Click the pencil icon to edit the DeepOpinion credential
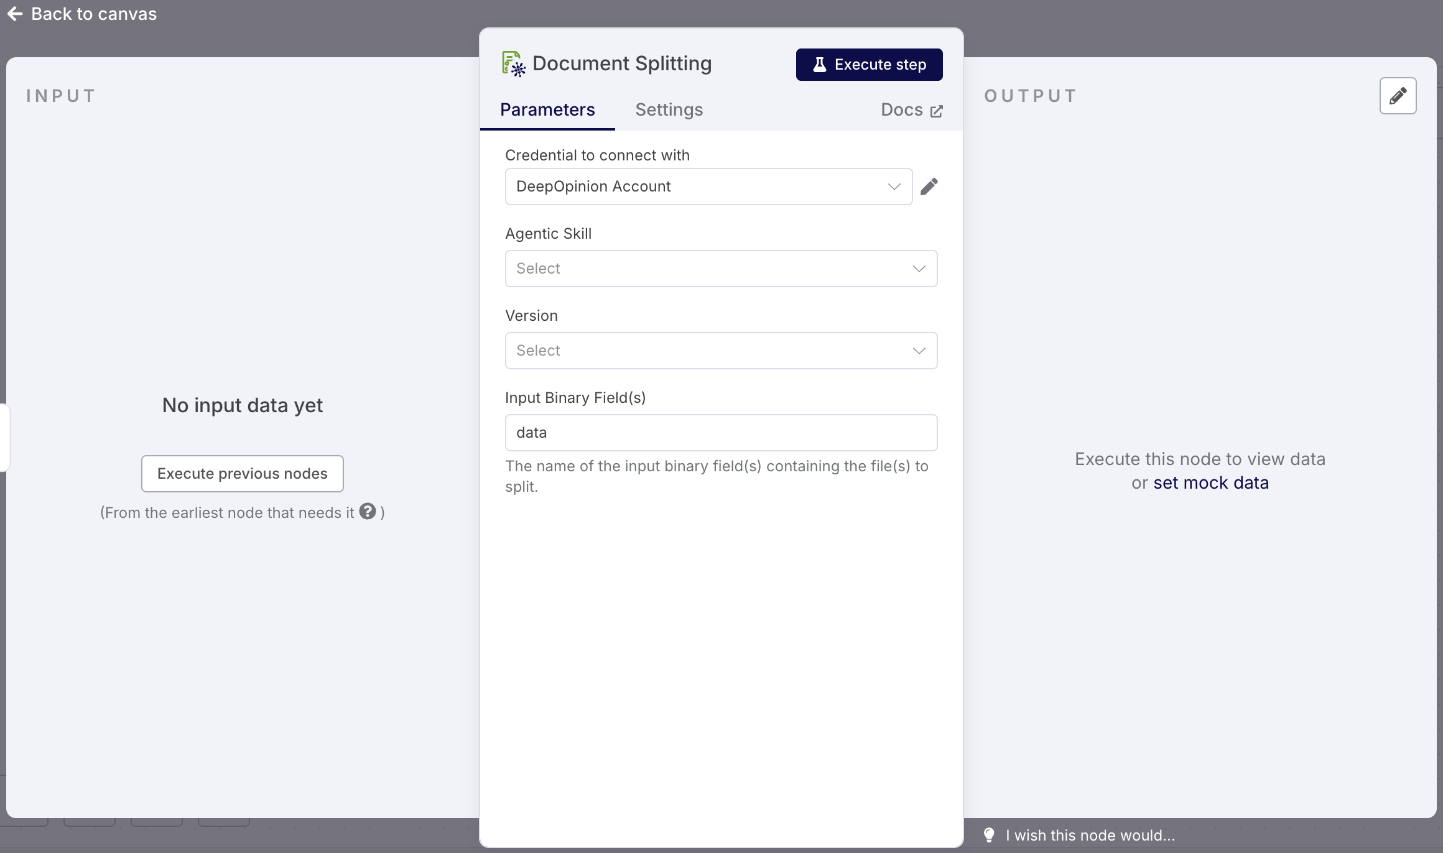The image size is (1443, 853). (929, 187)
